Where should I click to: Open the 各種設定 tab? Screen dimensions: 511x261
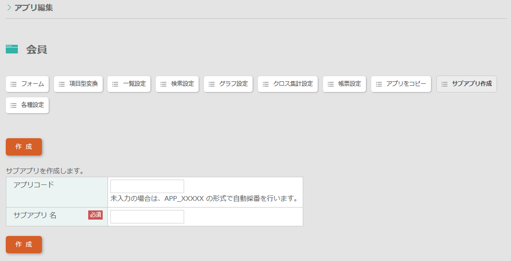(27, 105)
